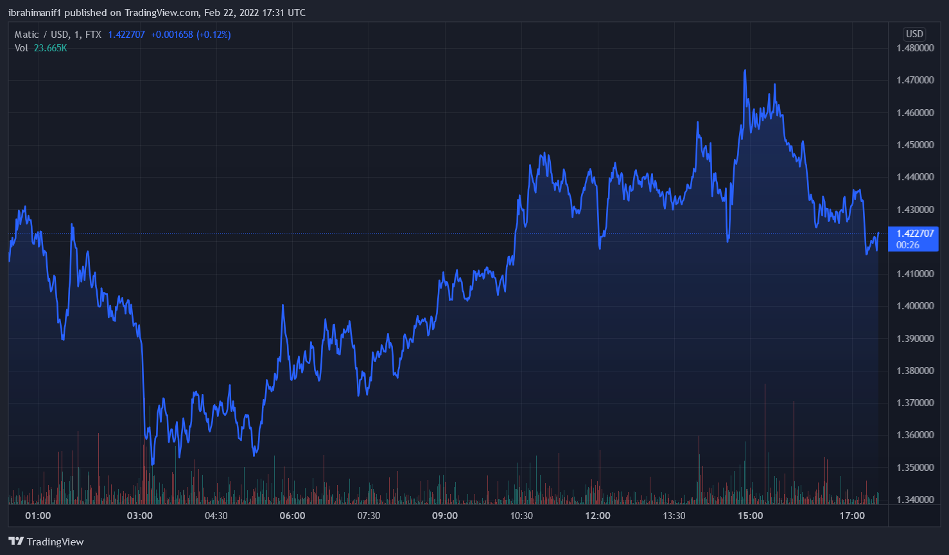Click the 00:26 countdown timer

click(x=908, y=245)
